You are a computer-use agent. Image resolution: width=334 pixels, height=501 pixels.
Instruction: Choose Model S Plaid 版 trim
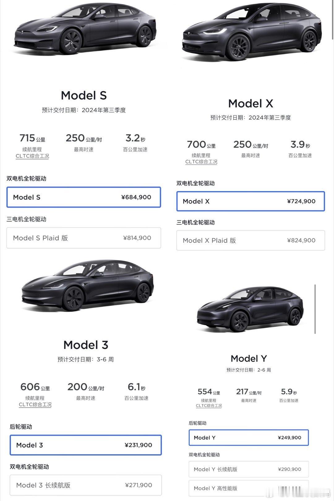tap(84, 238)
